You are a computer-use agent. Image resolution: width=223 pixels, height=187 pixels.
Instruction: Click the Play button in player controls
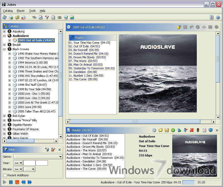coord(4,182)
